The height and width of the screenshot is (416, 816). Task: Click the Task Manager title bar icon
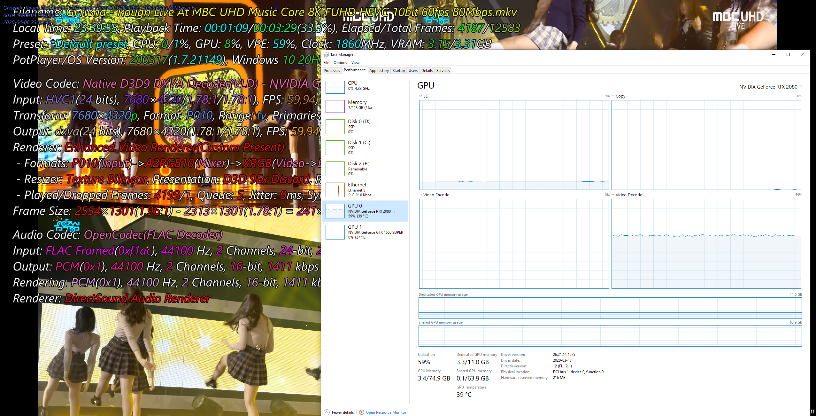pyautogui.click(x=326, y=55)
